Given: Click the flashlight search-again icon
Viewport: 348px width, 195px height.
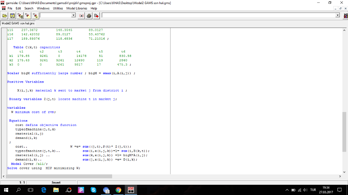Looking at the screenshot, I should click(x=27, y=15).
